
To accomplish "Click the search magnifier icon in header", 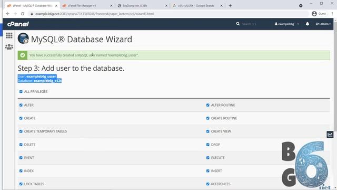I will click(x=237, y=24).
